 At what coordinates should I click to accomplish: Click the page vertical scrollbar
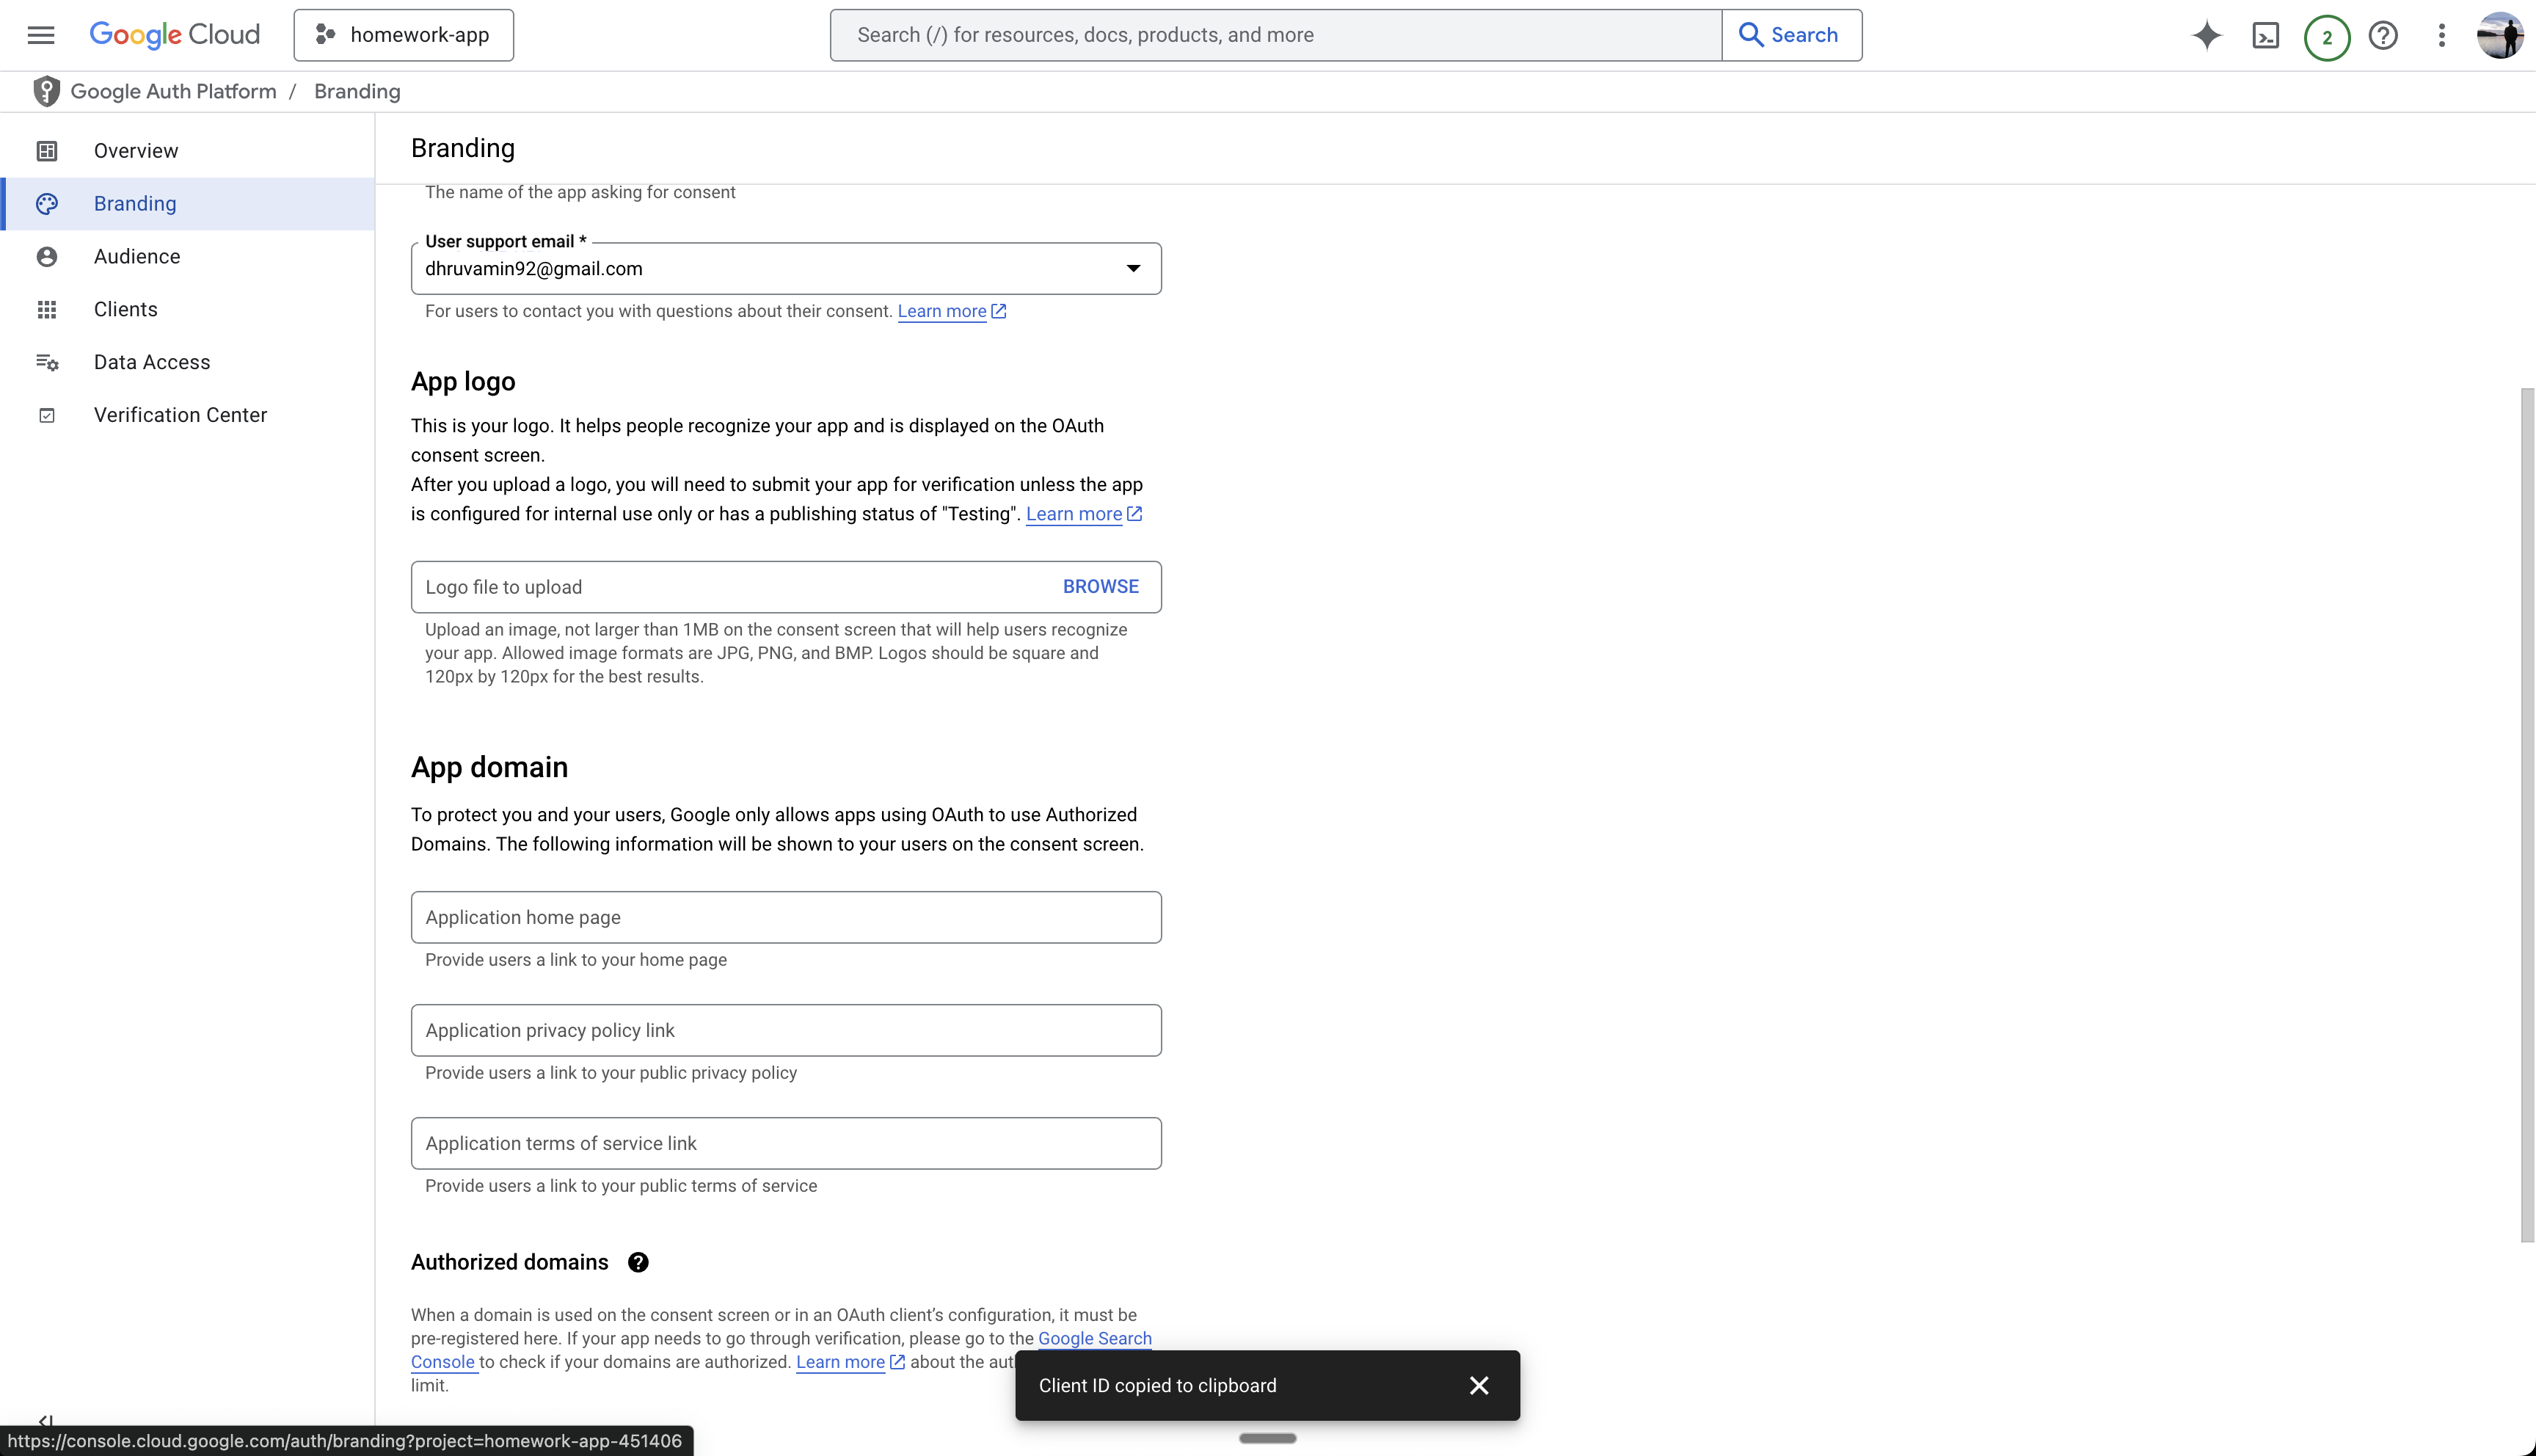pyautogui.click(x=2527, y=815)
